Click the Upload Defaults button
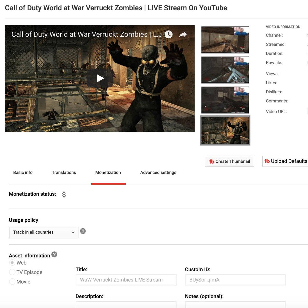This screenshot has height=308, width=308. [x=285, y=161]
